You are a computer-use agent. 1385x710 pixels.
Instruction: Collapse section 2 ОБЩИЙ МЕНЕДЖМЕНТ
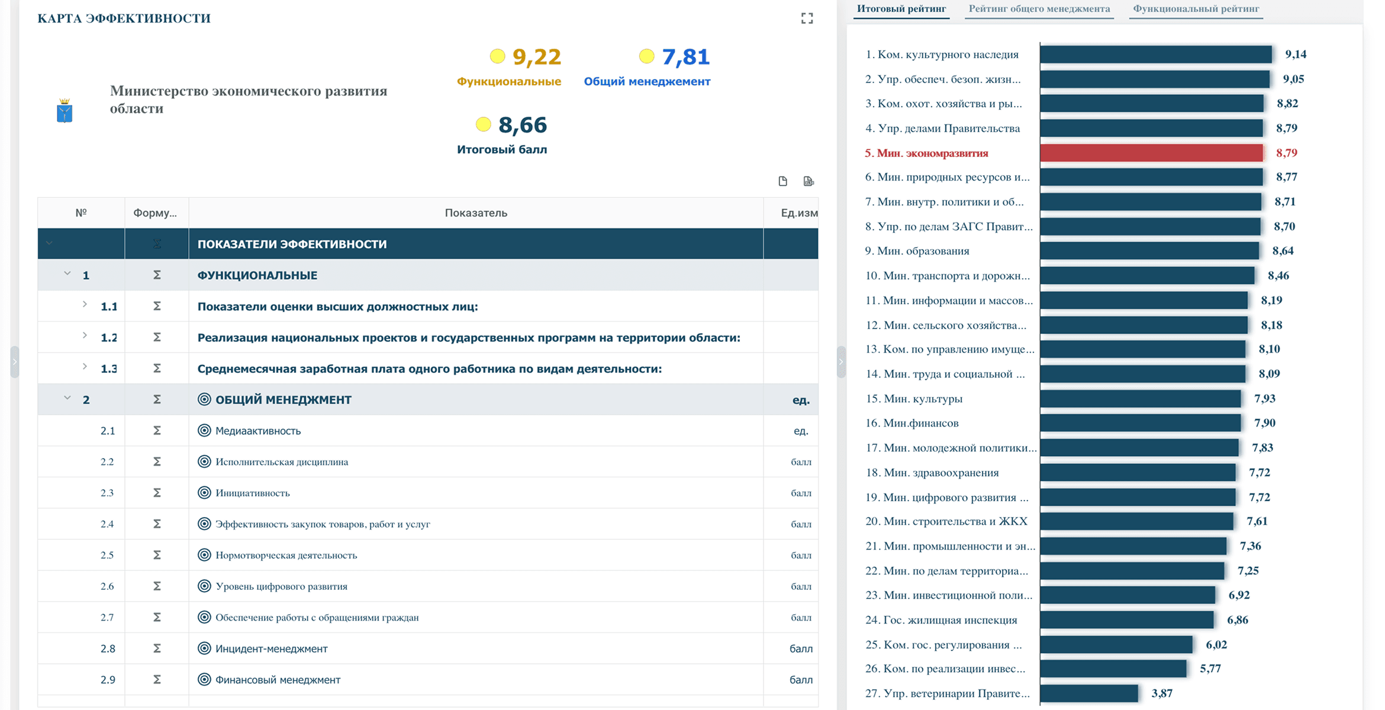click(67, 398)
